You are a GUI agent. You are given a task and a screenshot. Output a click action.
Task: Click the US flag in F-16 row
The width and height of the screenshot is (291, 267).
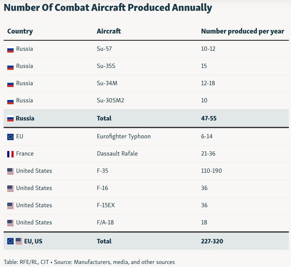click(10, 188)
